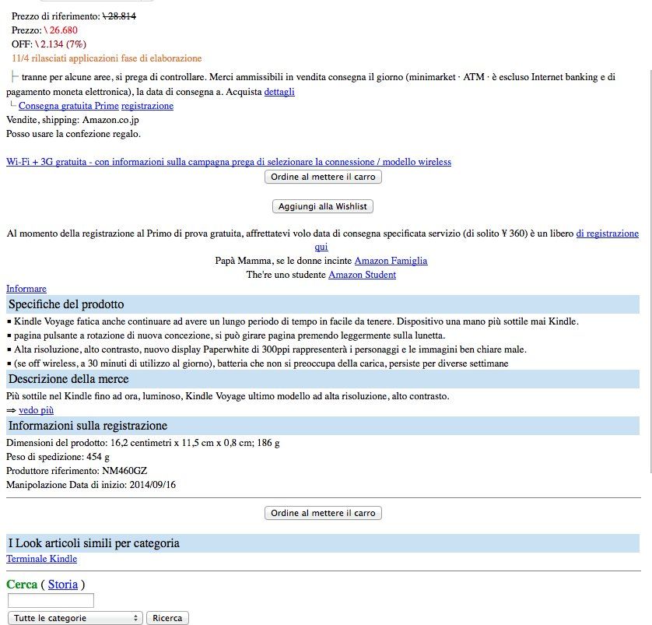This screenshot has width=652, height=625.
Task: Click the upper 'Ordine al mettere il carro' button
Action: 323,177
